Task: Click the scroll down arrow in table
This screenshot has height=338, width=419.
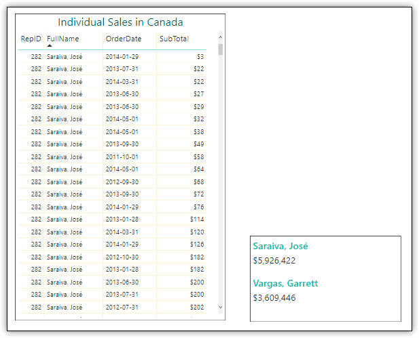Action: click(220, 307)
